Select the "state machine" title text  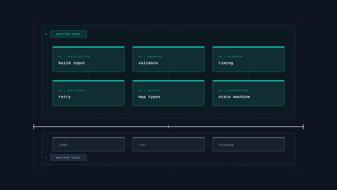click(234, 97)
